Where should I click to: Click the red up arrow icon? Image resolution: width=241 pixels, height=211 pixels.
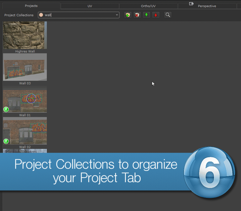(156, 15)
